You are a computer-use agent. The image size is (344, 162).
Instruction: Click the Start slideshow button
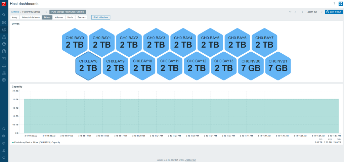(101, 17)
